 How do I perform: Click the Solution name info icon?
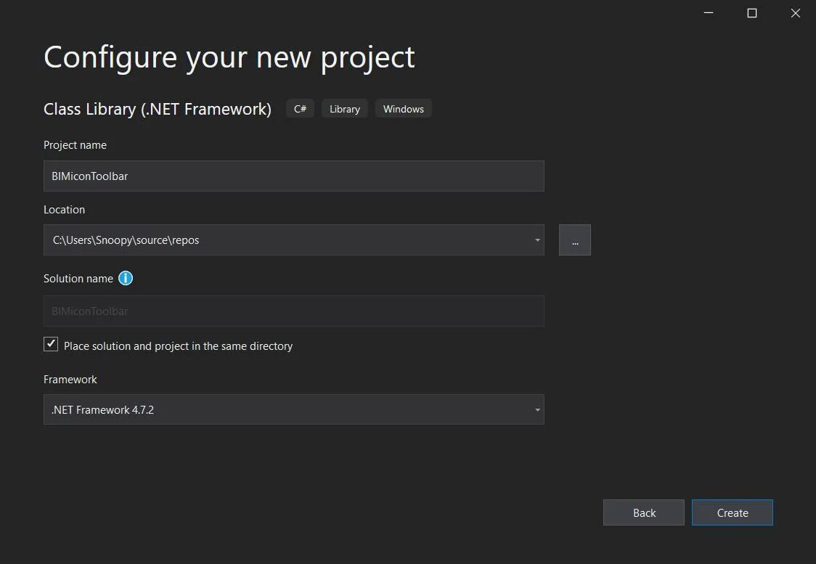pyautogui.click(x=126, y=278)
